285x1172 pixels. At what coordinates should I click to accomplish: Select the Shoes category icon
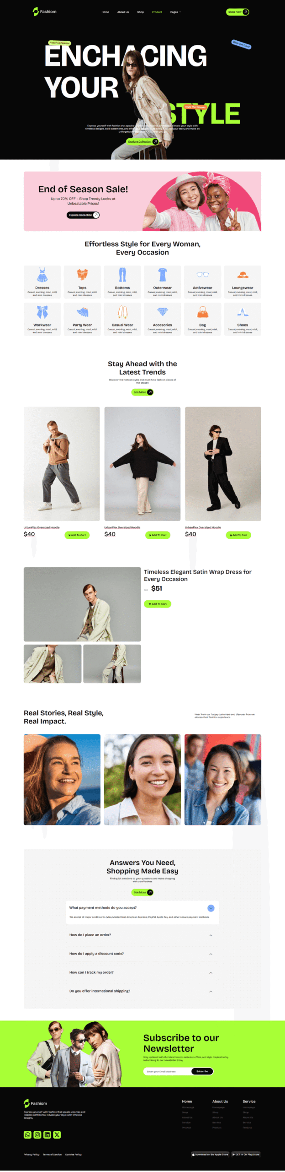tap(243, 312)
